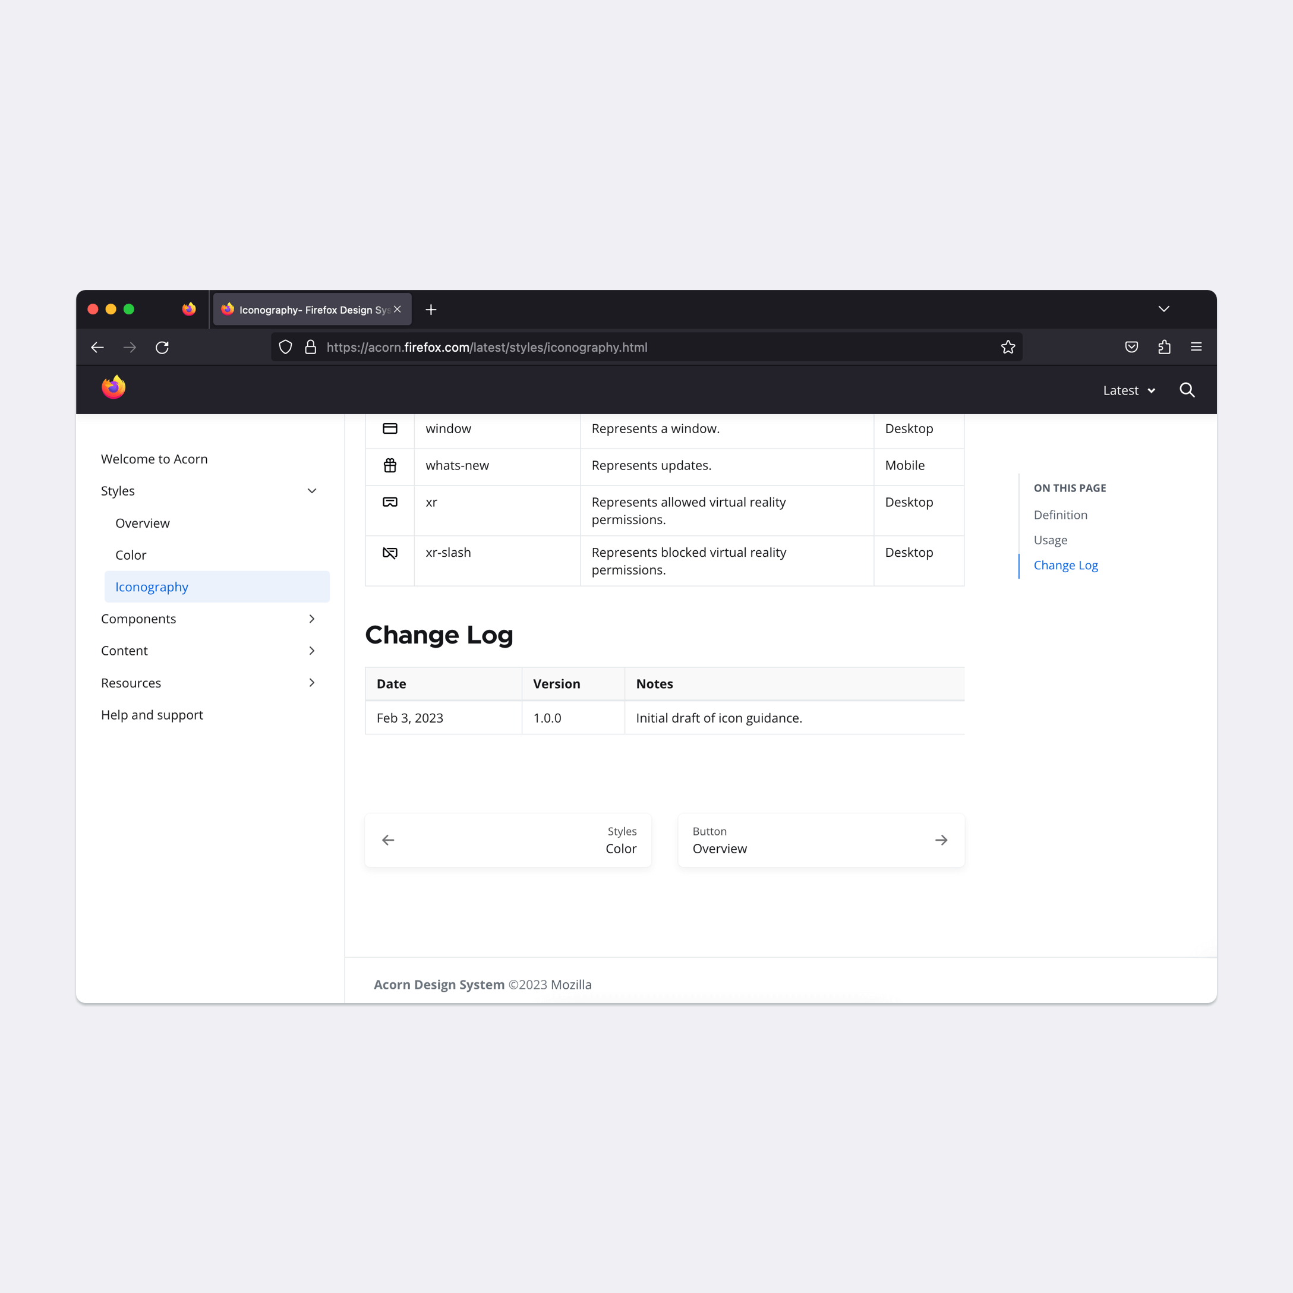1293x1293 pixels.
Task: Open a new tab with plus button
Action: coord(431,310)
